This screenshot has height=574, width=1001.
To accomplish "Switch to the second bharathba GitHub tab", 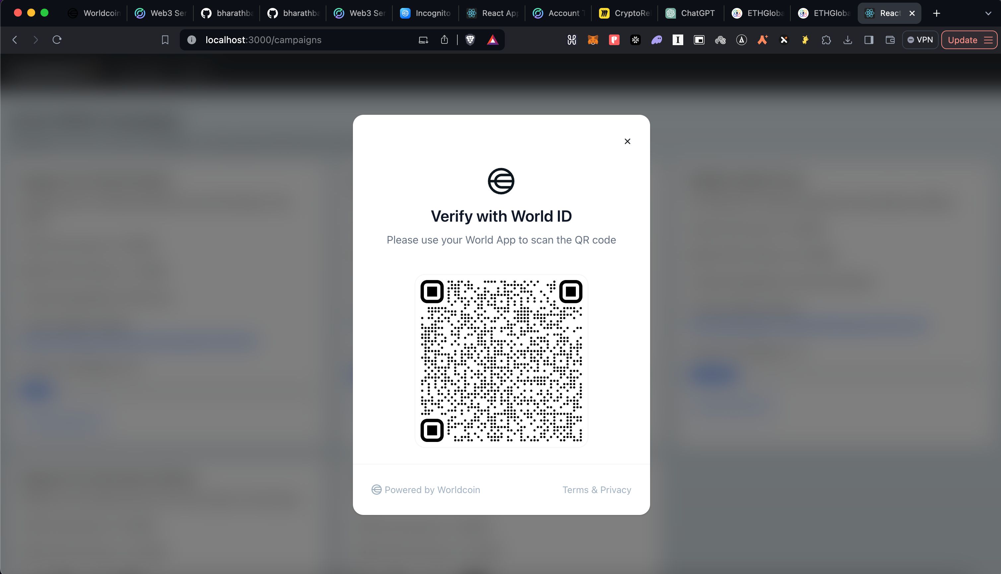I will (x=293, y=13).
